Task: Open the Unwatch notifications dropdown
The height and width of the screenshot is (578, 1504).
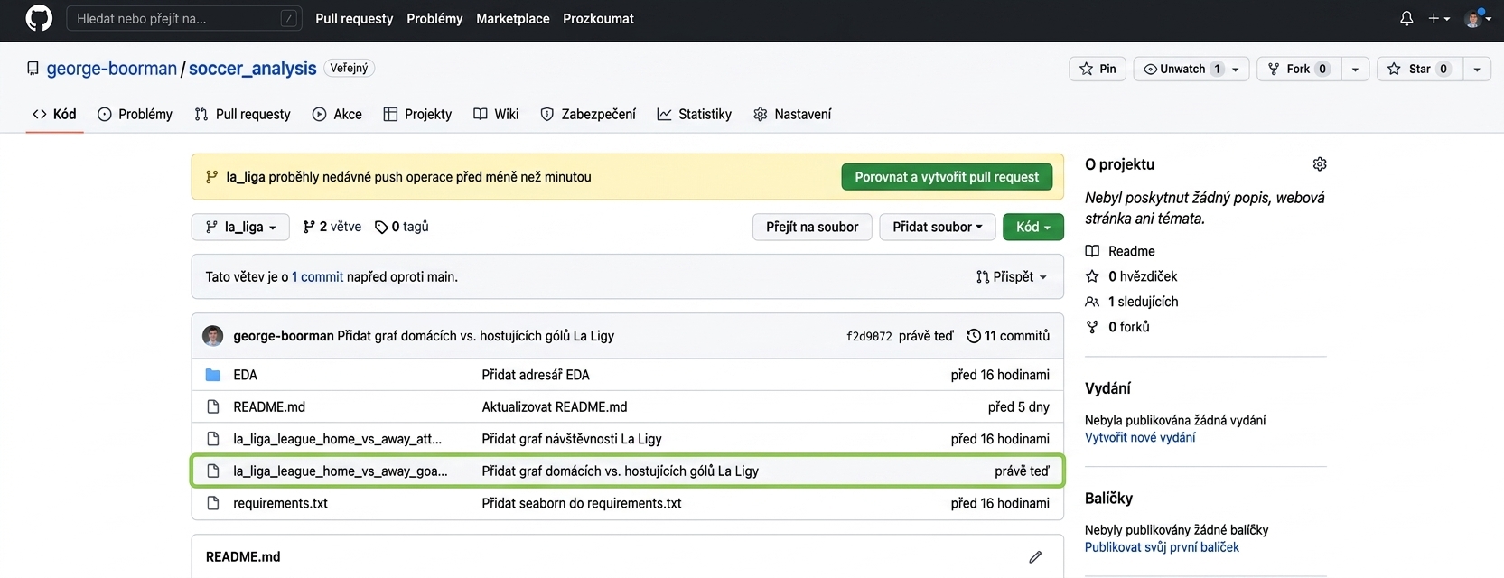Action: (1191, 69)
